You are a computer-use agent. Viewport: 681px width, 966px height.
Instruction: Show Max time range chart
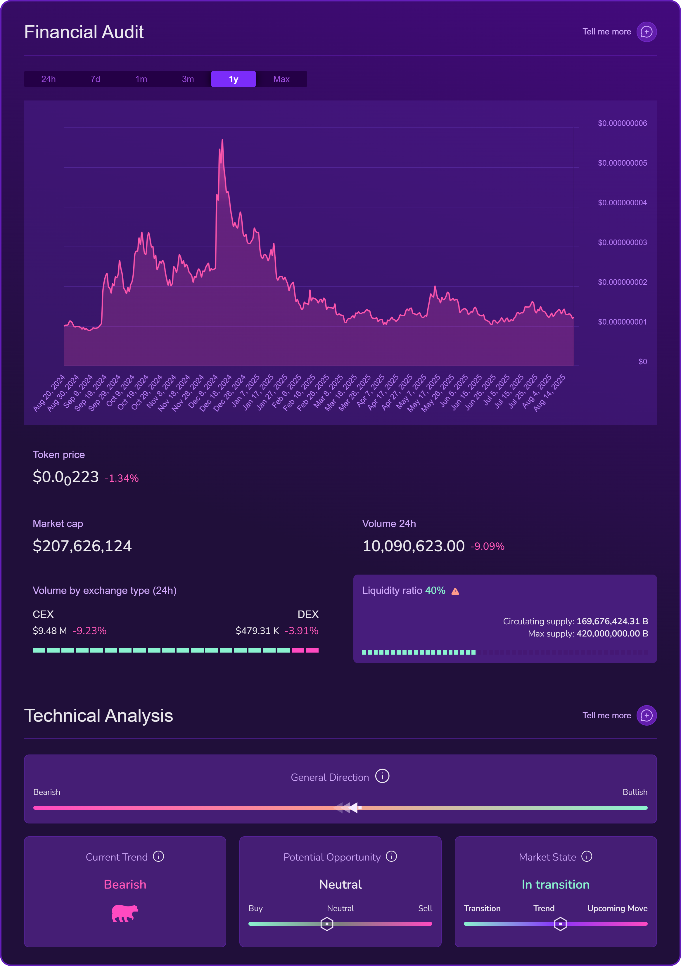coord(281,79)
